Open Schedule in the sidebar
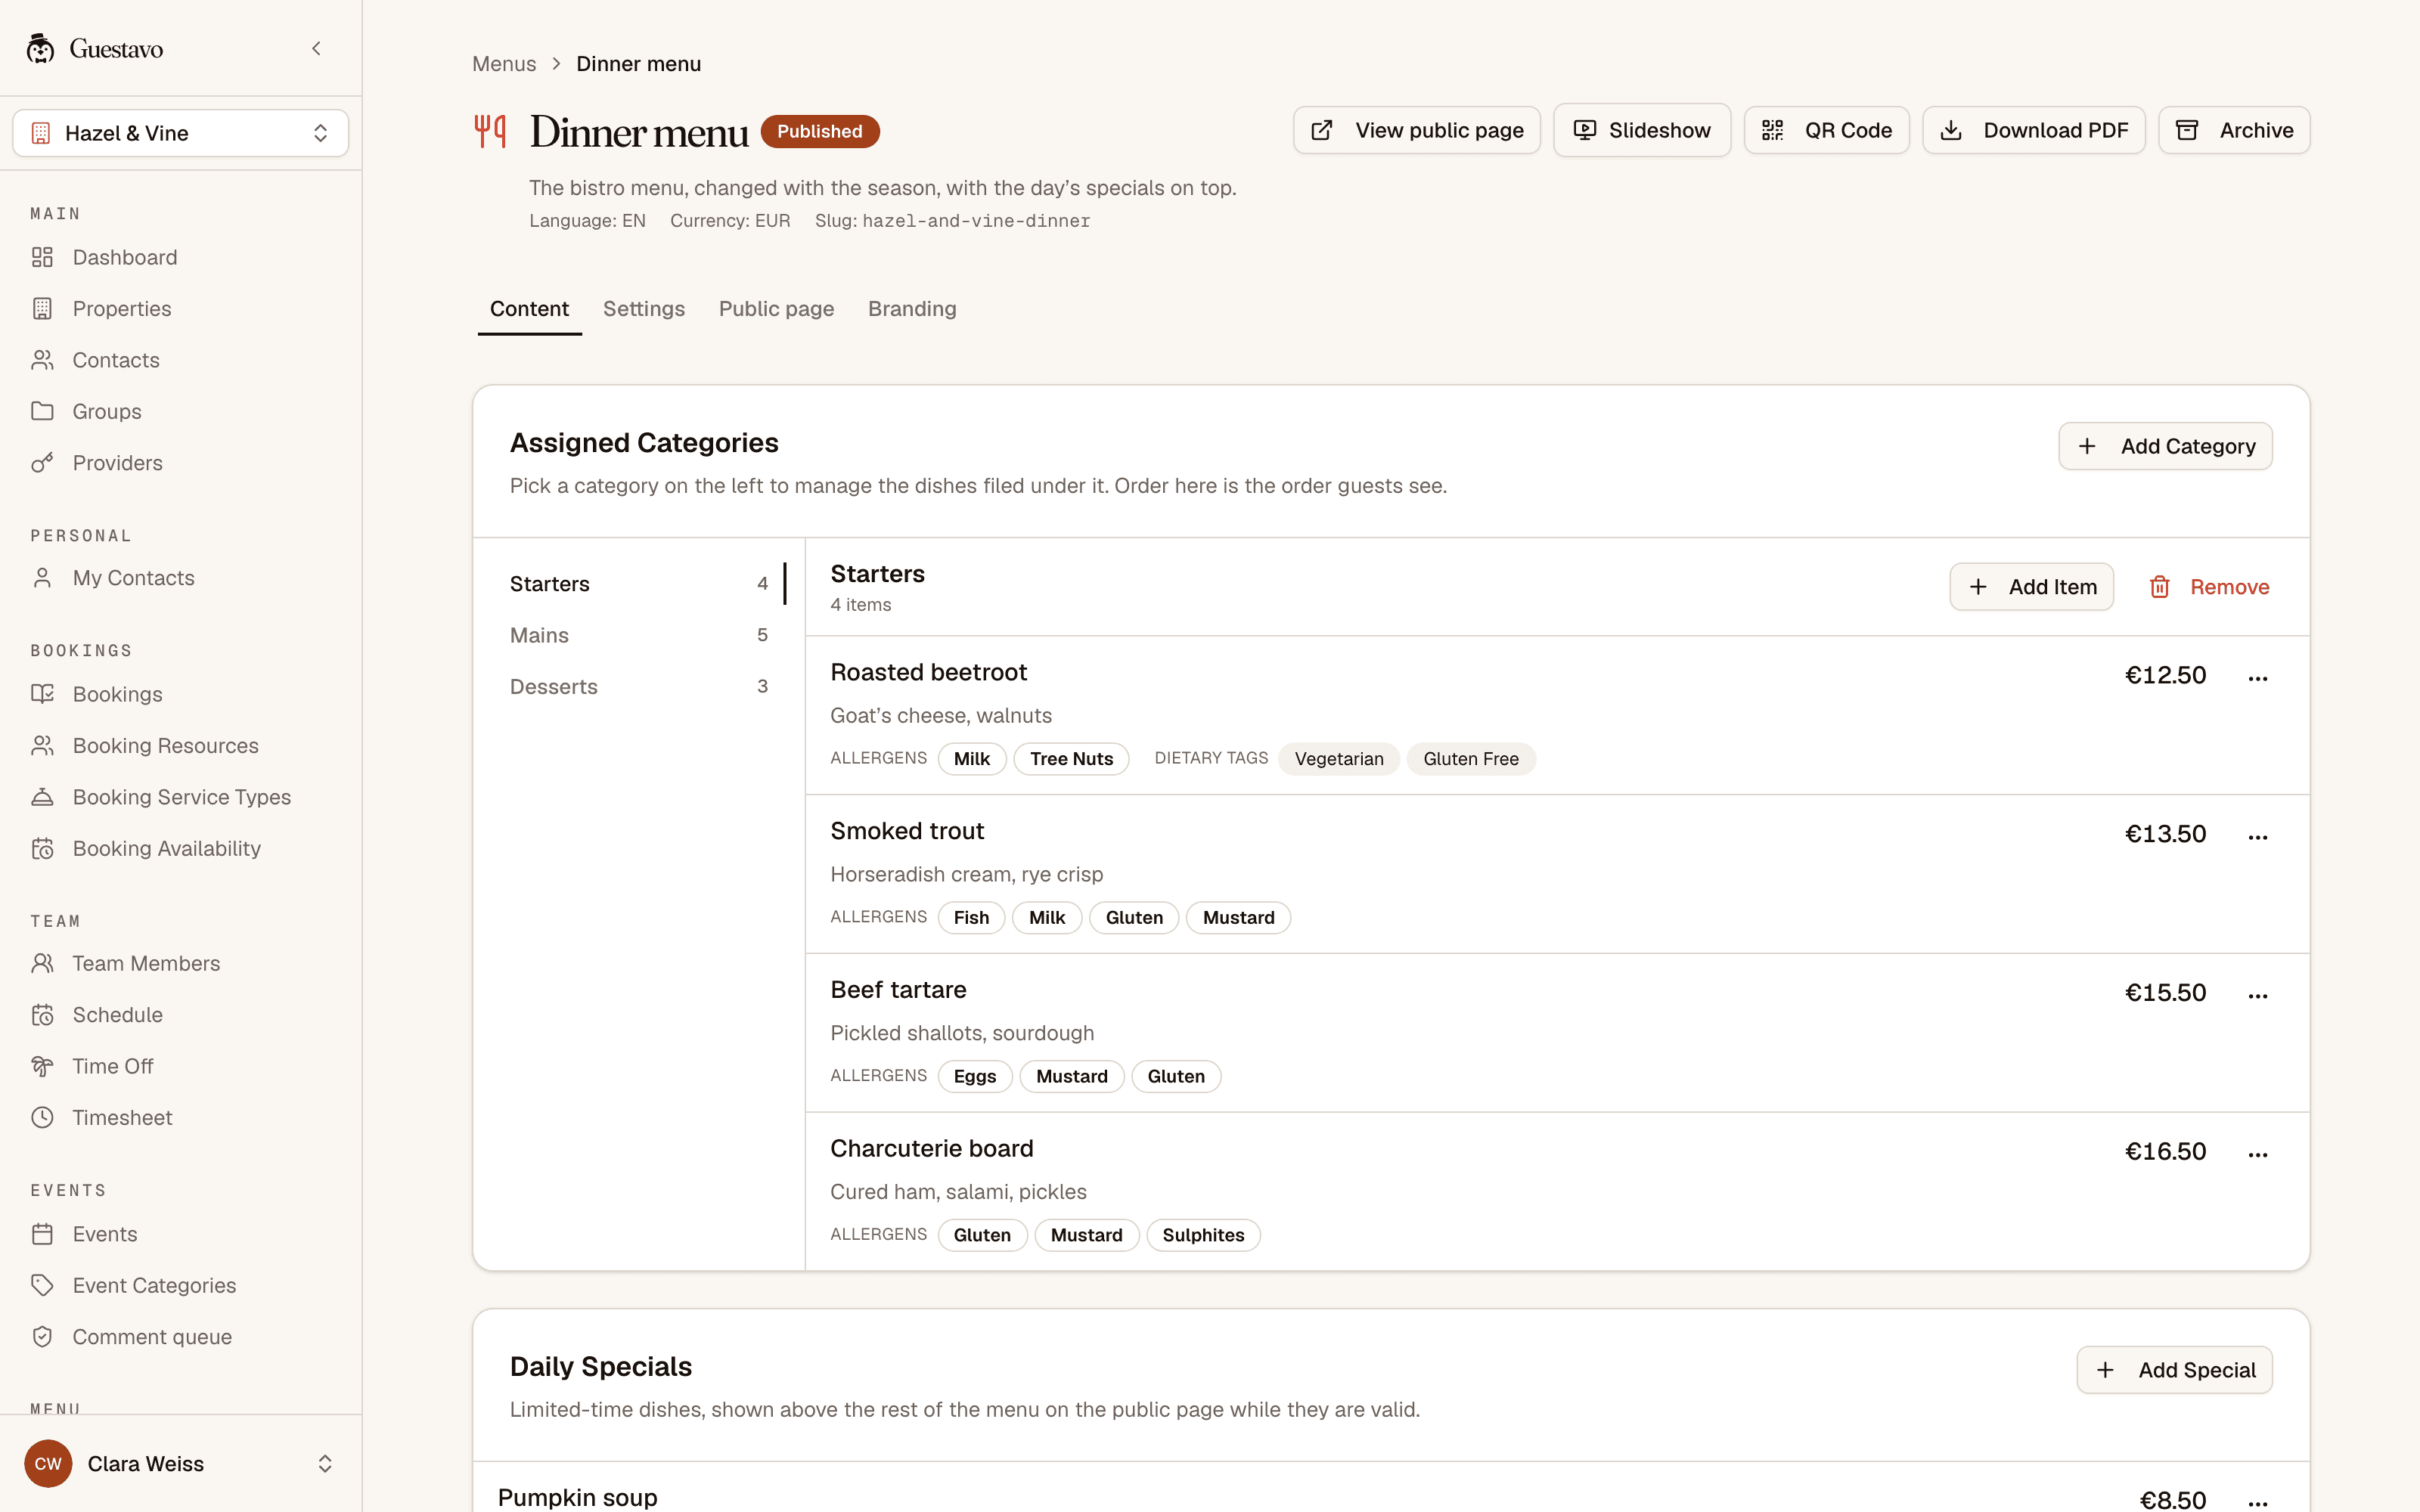The width and height of the screenshot is (2420, 1512). [x=180, y=1015]
